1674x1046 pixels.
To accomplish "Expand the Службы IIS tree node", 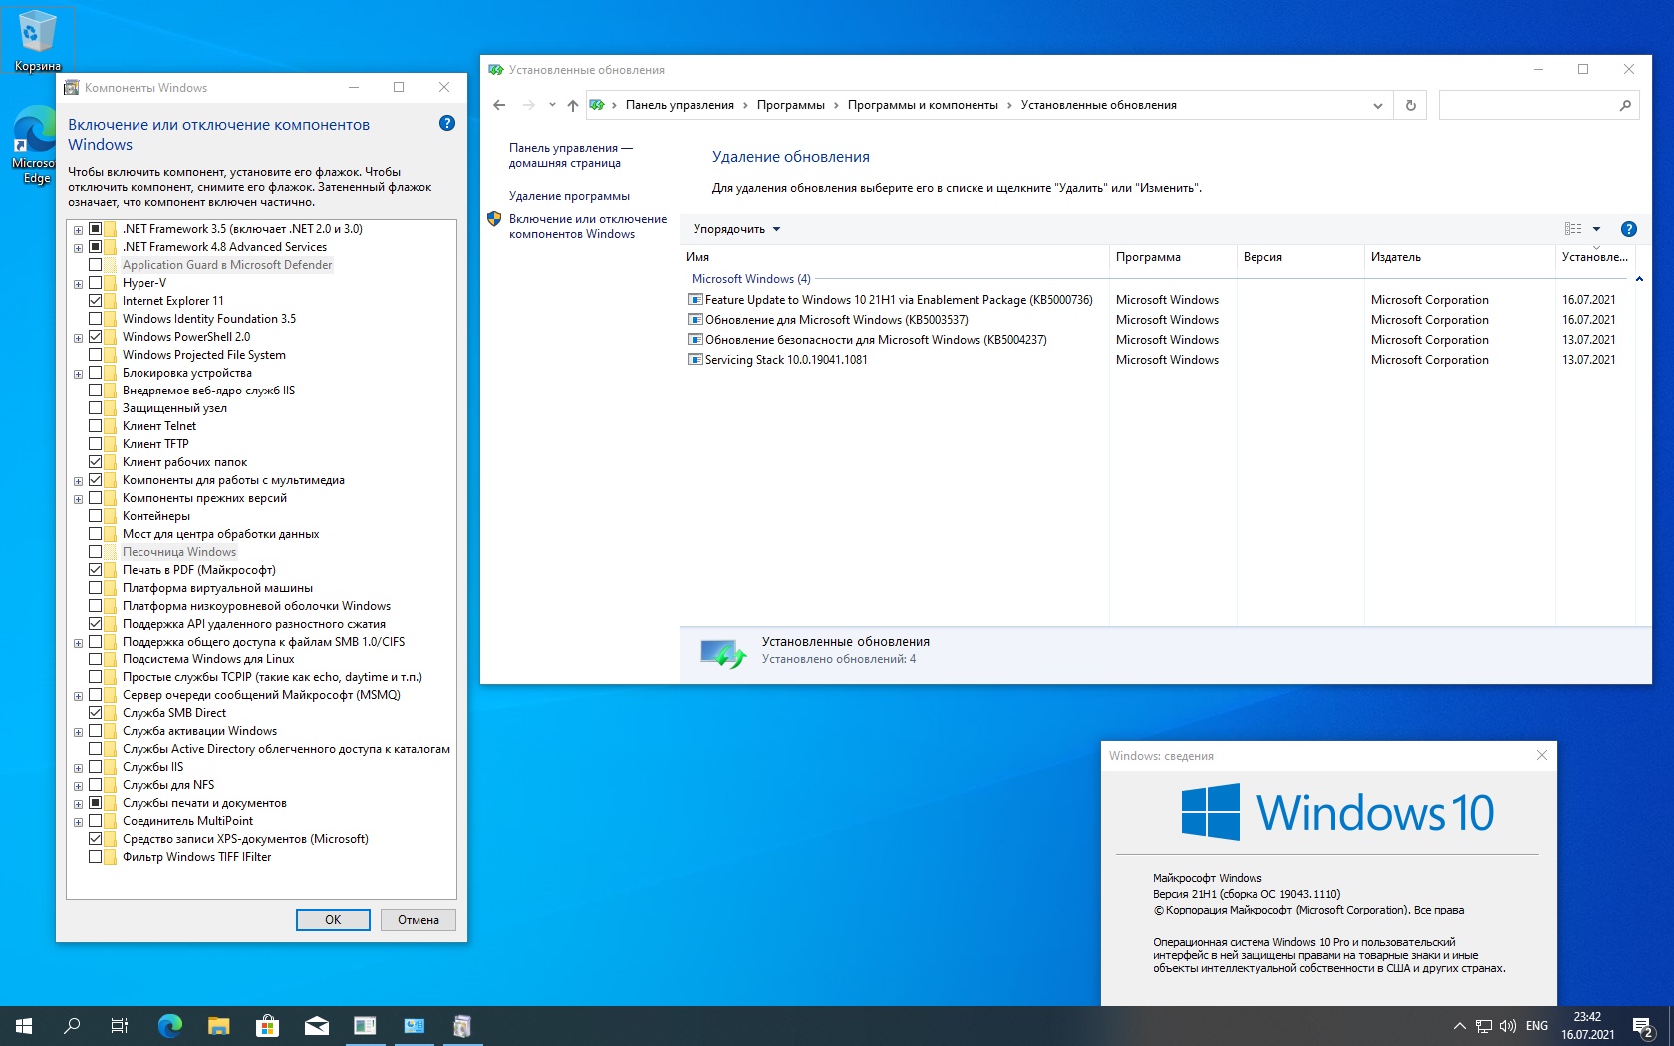I will [x=78, y=768].
